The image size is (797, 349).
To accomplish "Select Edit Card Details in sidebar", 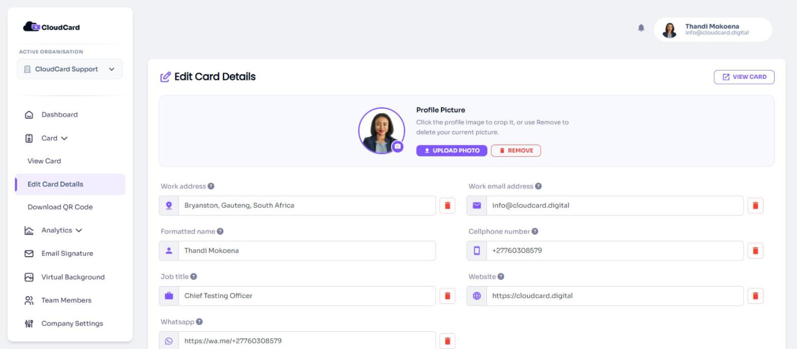I will pyautogui.click(x=70, y=184).
